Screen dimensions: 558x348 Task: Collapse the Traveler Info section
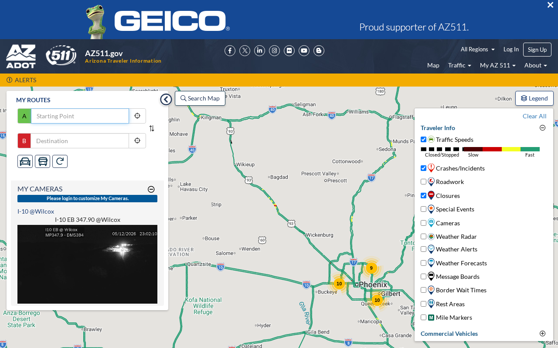coord(543,128)
